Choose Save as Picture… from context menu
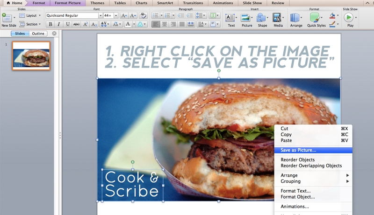The height and width of the screenshot is (215, 374). [x=313, y=150]
